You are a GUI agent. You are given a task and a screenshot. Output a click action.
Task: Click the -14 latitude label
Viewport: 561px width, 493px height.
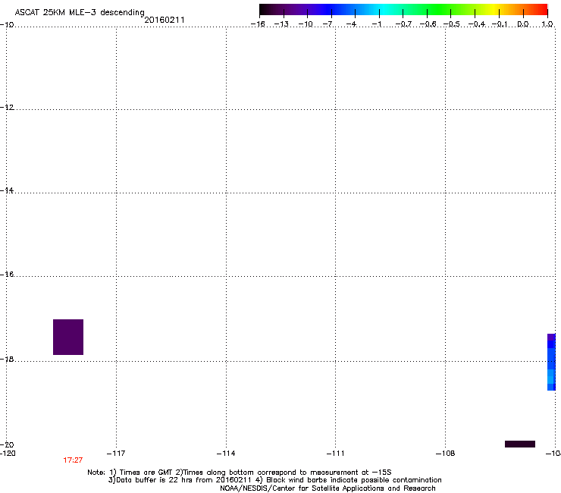coord(7,190)
